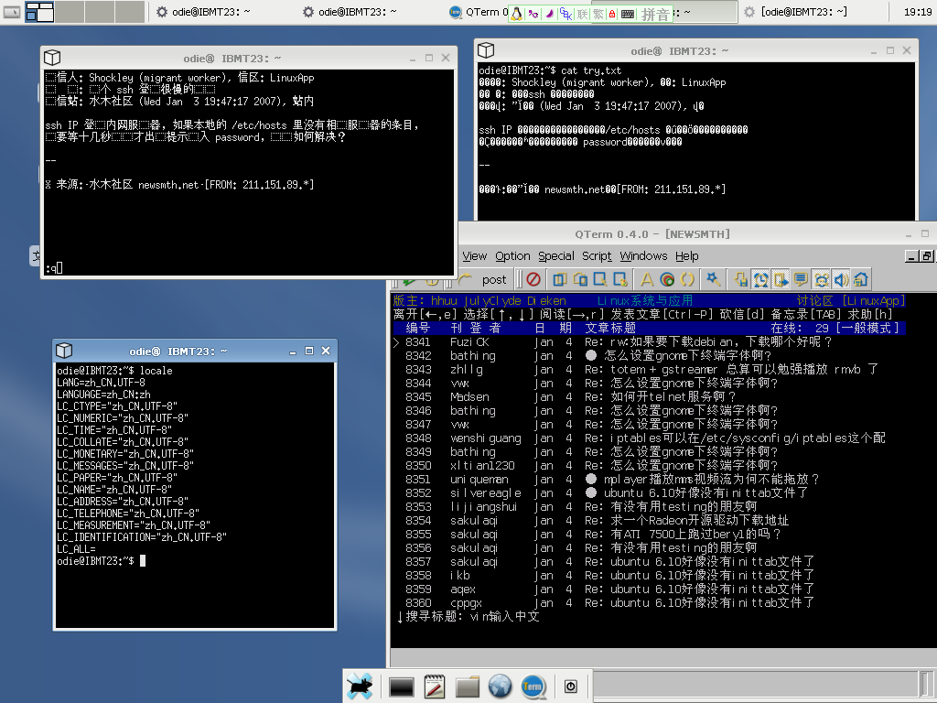Click the refresh arrows icon in QTerm toolbar
Image resolution: width=937 pixels, height=703 pixels.
tap(687, 279)
